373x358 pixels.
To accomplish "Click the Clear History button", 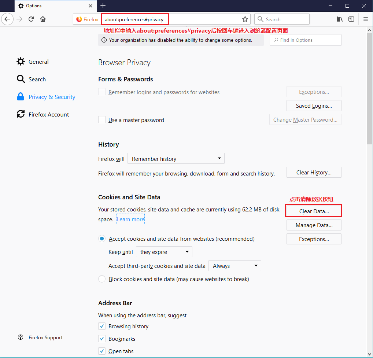I will 314,173.
